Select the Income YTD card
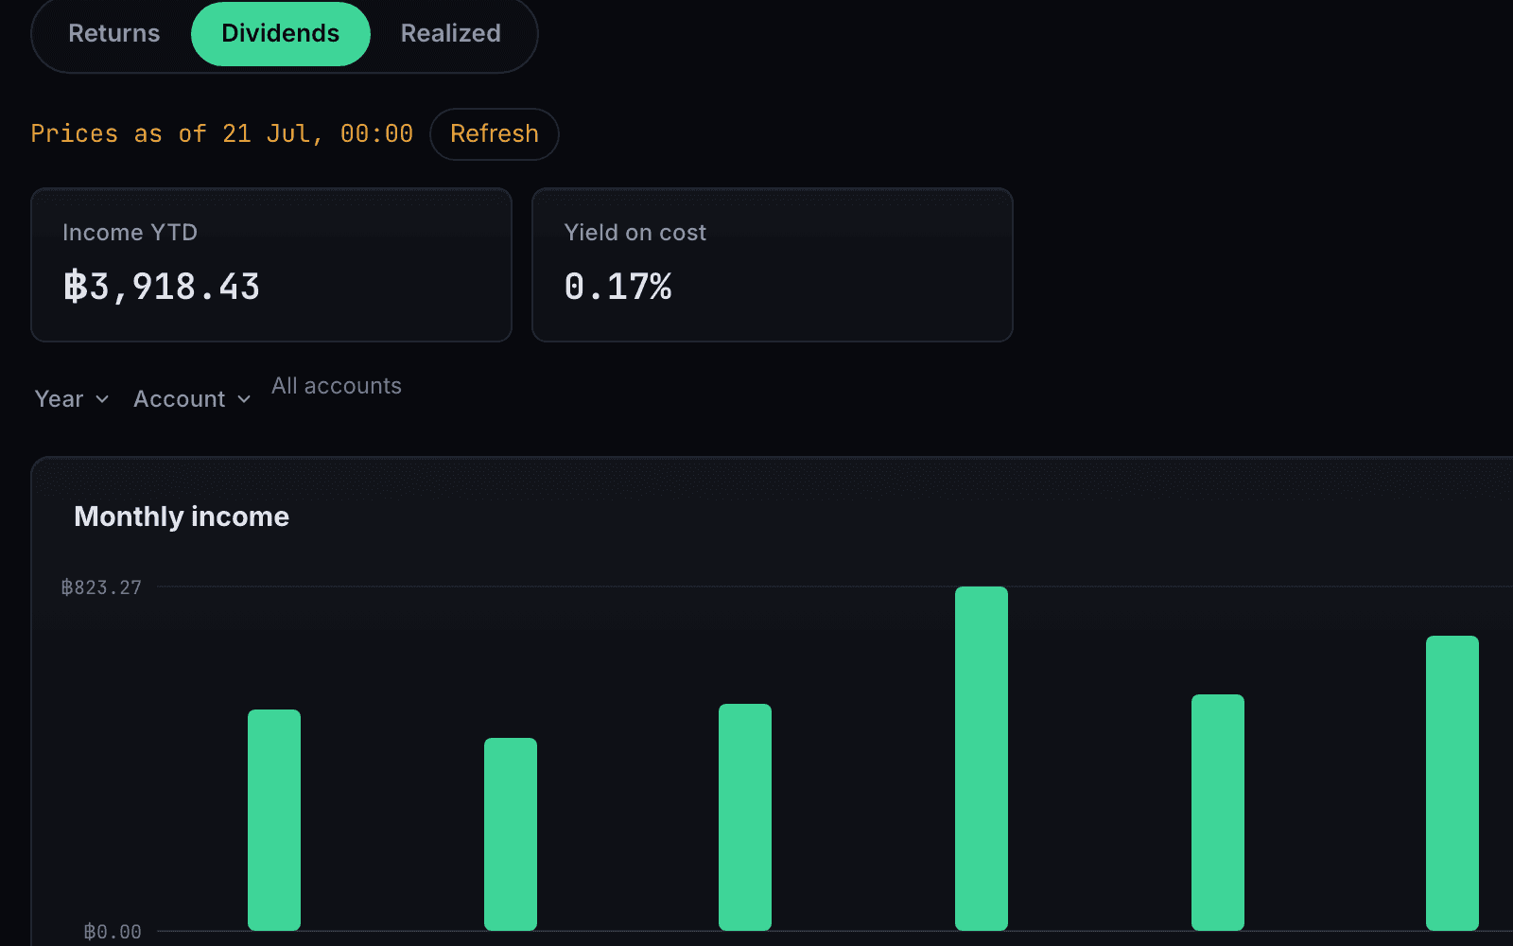This screenshot has width=1513, height=946. click(x=271, y=265)
